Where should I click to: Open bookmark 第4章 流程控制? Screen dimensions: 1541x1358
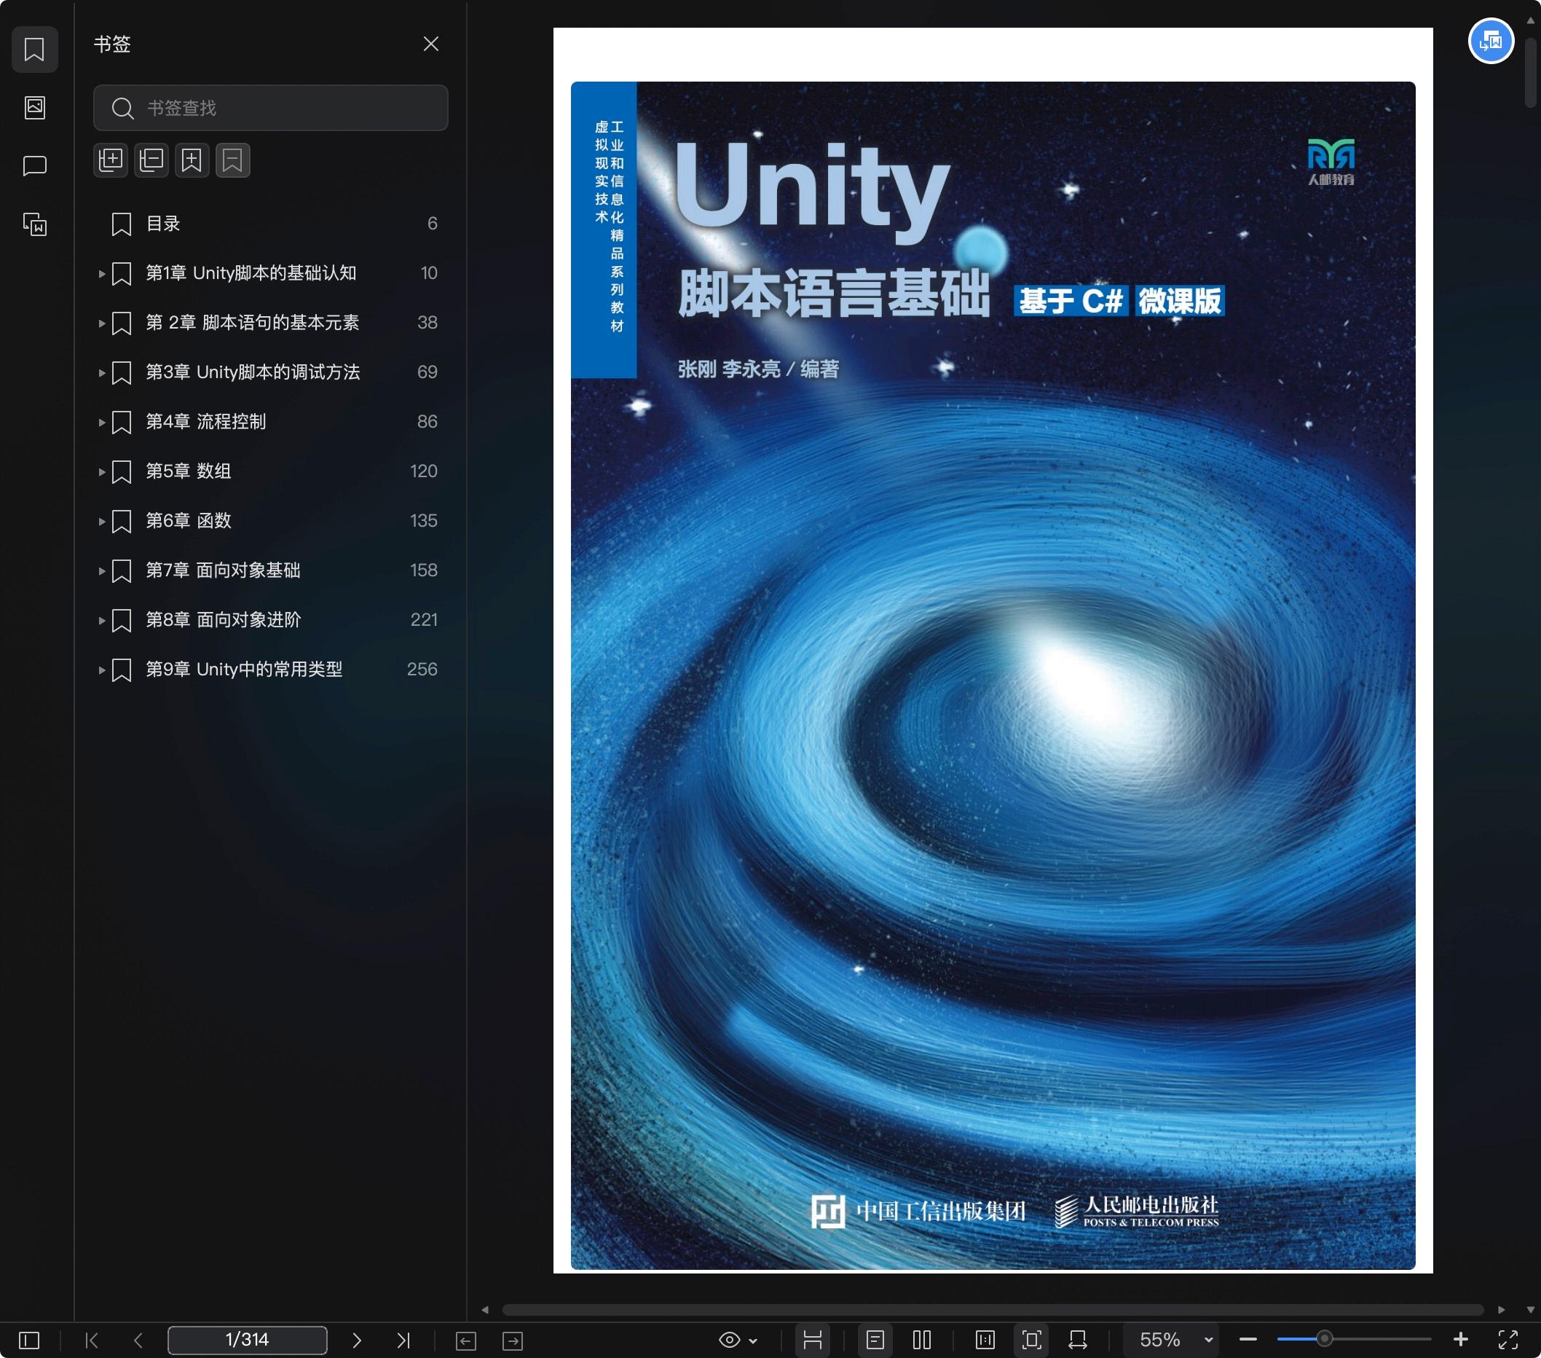point(205,422)
